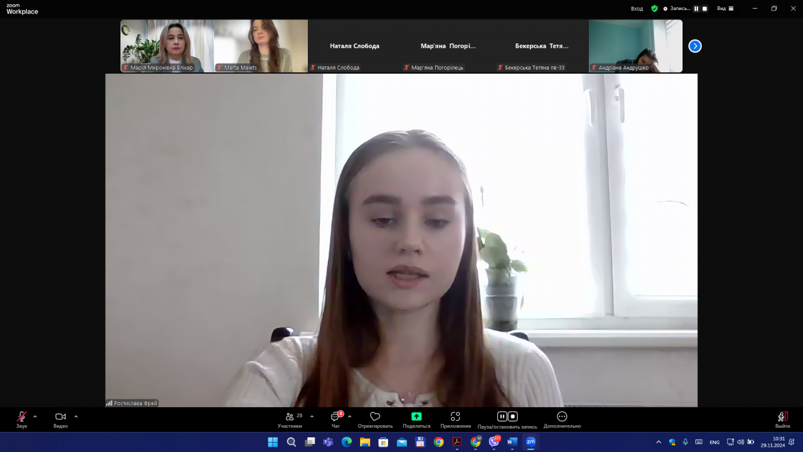The height and width of the screenshot is (452, 803).
Task: Open Приложения apps icon
Action: [x=455, y=417]
